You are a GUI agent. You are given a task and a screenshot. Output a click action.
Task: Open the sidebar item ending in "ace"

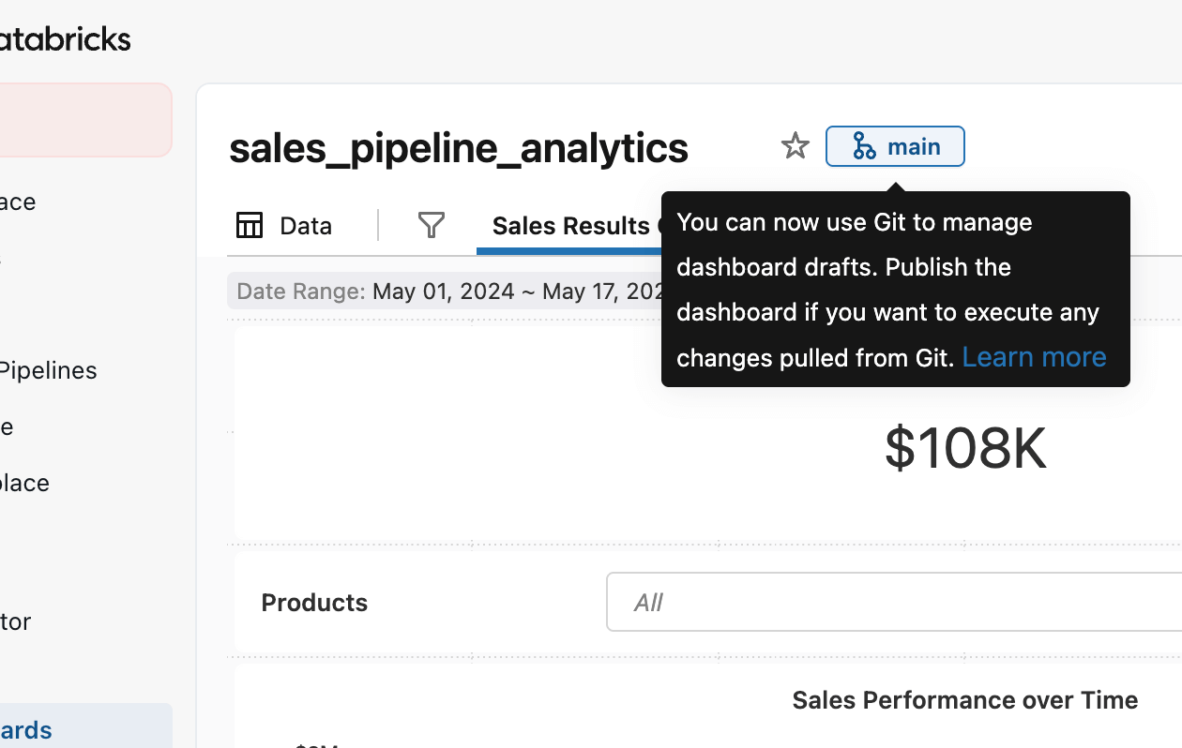tap(18, 202)
